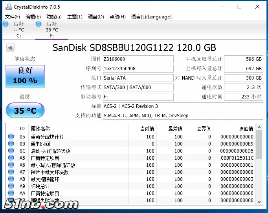Select the row 启动-关闭循环次数
The width and height of the screenshot is (268, 213).
[x=131, y=151]
